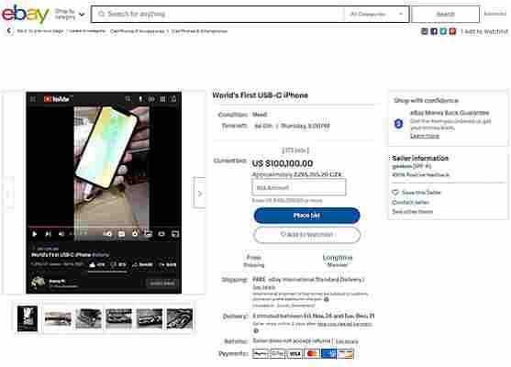Click the eBay logo
The image size is (511, 367).
click(26, 14)
